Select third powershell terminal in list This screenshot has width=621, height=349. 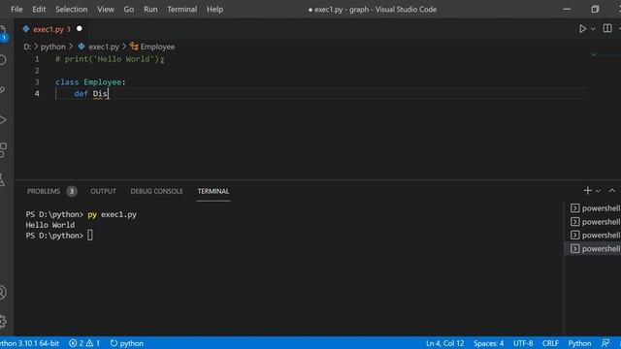coord(595,235)
